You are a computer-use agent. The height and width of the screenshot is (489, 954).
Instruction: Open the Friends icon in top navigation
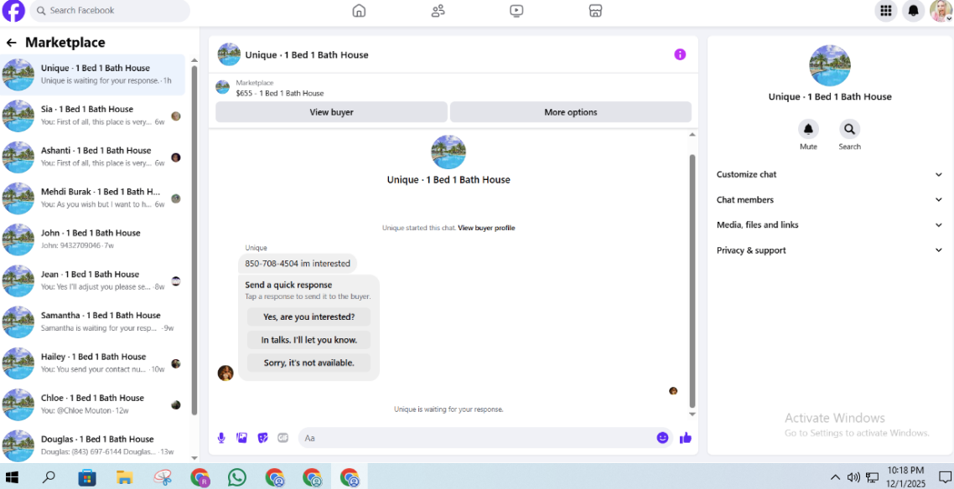438,11
